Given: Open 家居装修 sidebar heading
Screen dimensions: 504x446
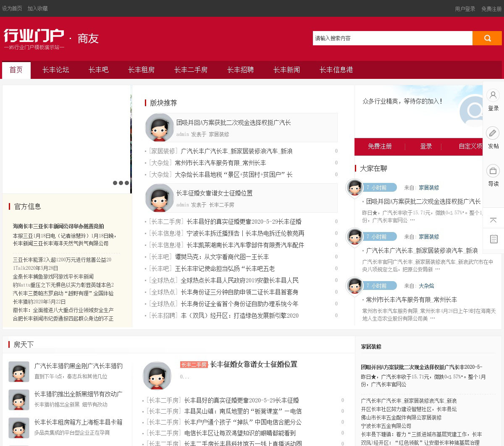Looking at the screenshot, I should click(x=371, y=347).
